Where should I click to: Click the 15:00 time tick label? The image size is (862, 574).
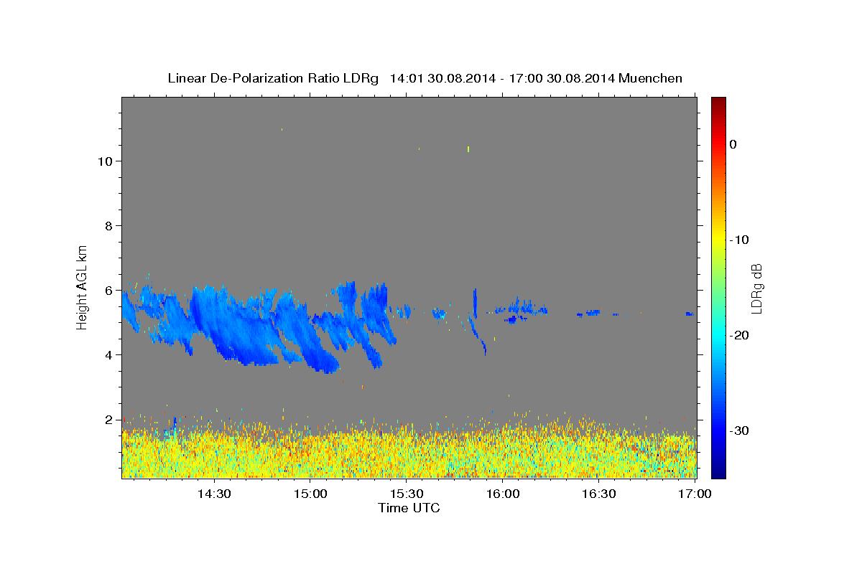[x=310, y=494]
